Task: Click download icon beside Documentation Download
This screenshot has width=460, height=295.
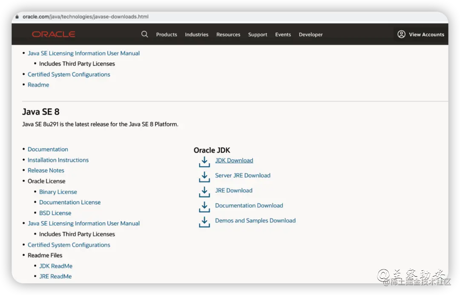Action: (x=204, y=206)
